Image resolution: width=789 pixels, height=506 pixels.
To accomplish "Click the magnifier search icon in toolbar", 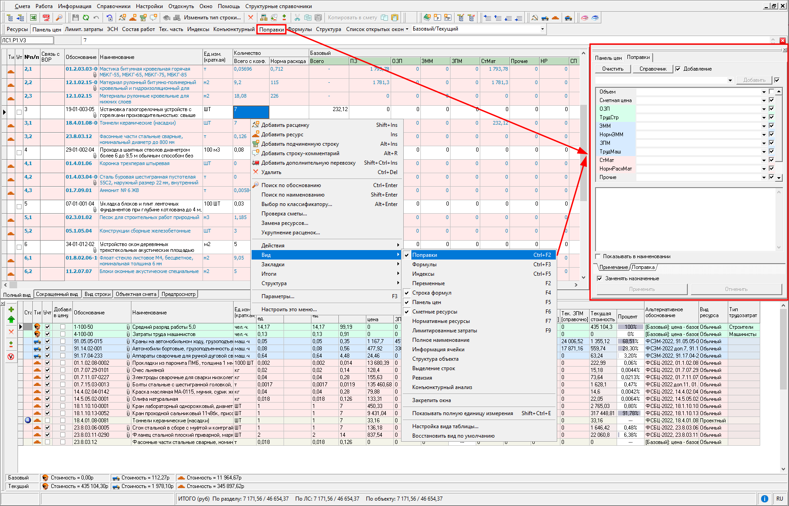I will click(x=59, y=18).
